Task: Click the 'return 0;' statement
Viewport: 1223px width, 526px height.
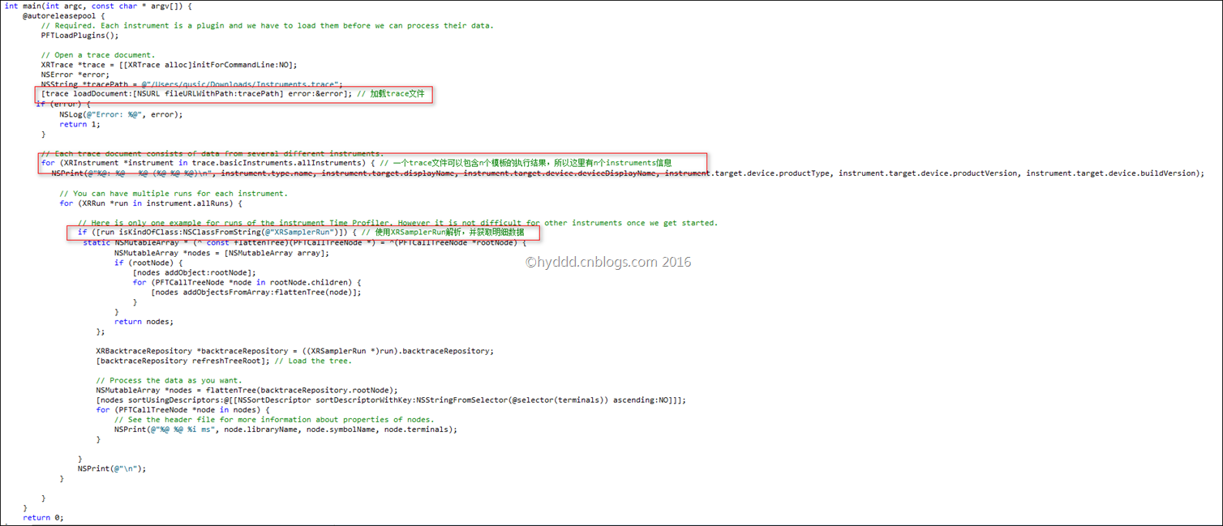Action: point(43,517)
